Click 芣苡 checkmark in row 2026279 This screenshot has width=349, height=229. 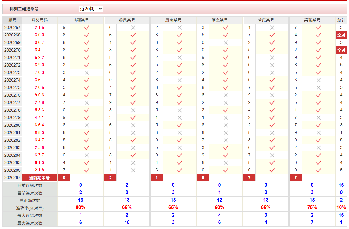point(272,118)
